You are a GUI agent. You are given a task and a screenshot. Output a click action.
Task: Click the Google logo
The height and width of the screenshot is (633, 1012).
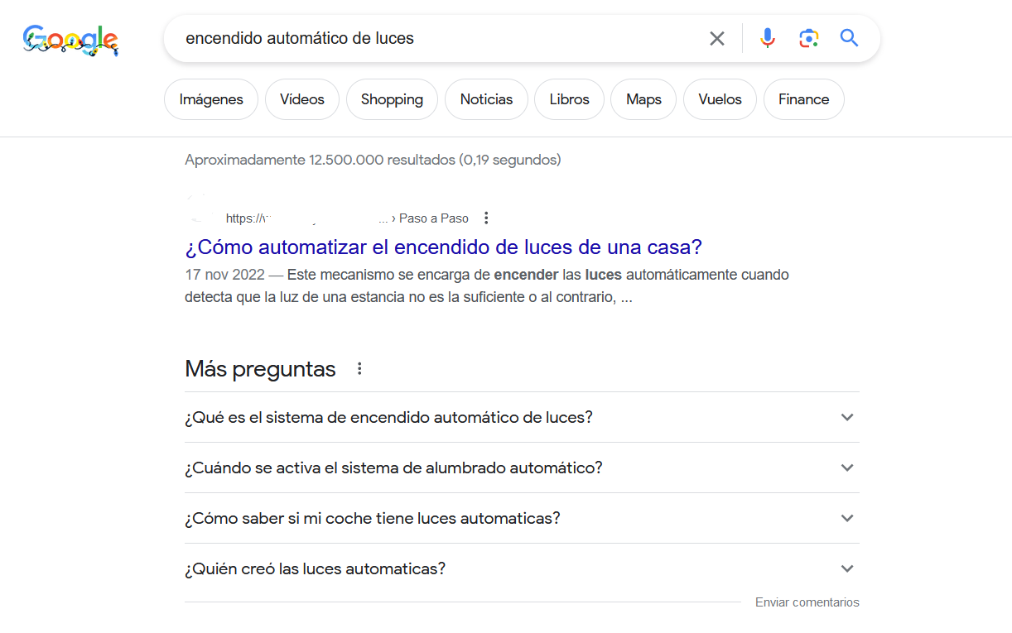pyautogui.click(x=70, y=40)
